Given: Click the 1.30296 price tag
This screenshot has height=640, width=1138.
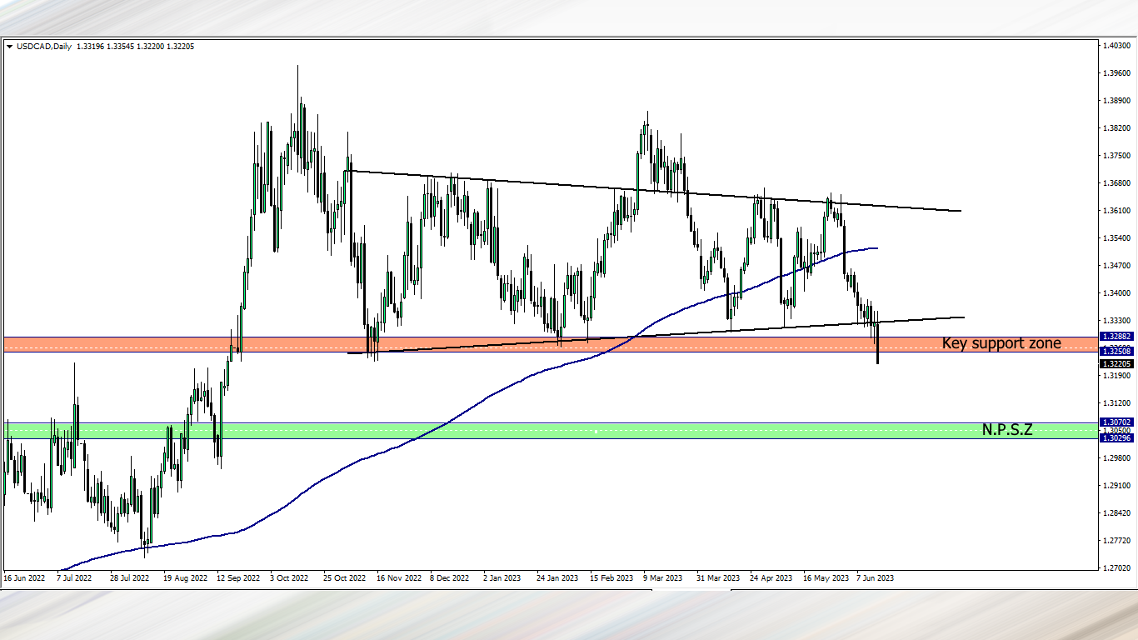Looking at the screenshot, I should coord(1116,437).
